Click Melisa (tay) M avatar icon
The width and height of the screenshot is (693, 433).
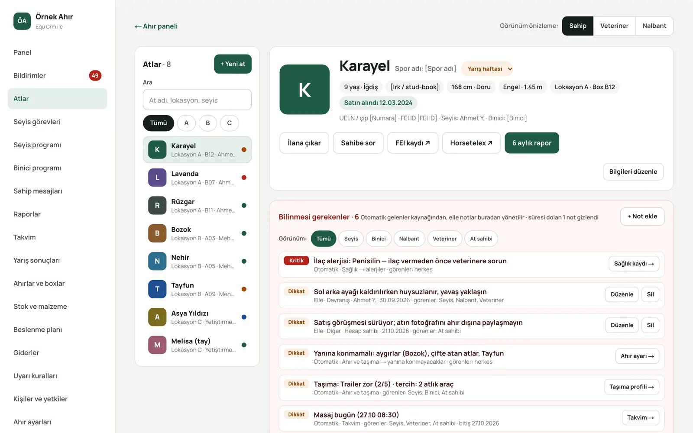point(157,345)
